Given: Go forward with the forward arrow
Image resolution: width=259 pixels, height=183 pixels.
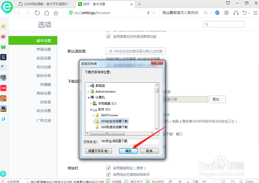Looking at the screenshot, I should click(28, 13).
